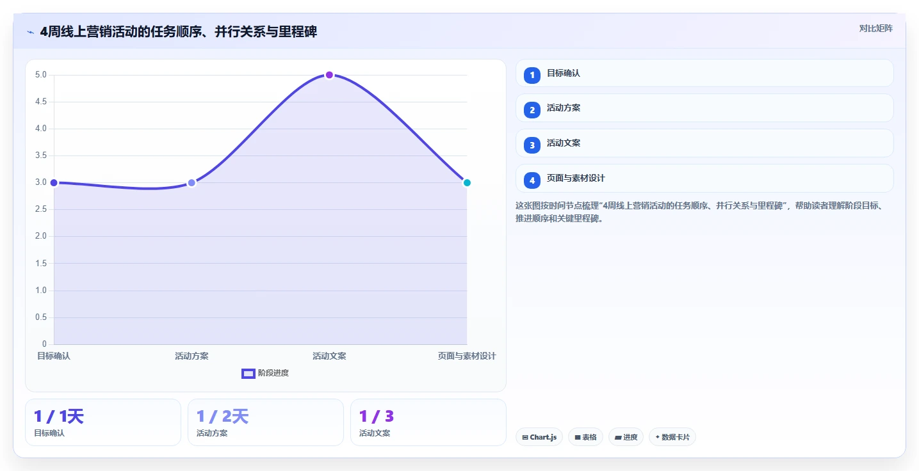This screenshot has height=471, width=919.
Task: Click the y-axis value 0.5
Action: pyautogui.click(x=41, y=317)
